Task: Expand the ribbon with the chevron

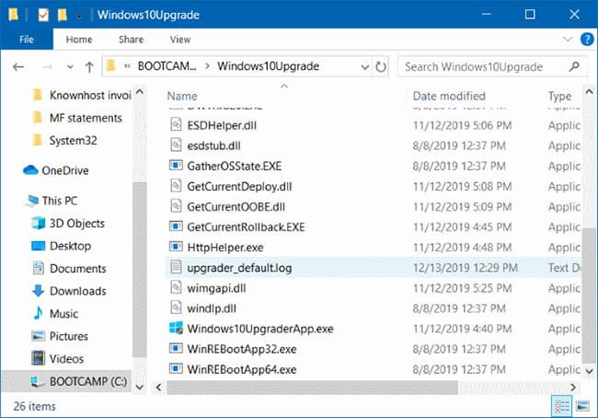Action: [568, 39]
